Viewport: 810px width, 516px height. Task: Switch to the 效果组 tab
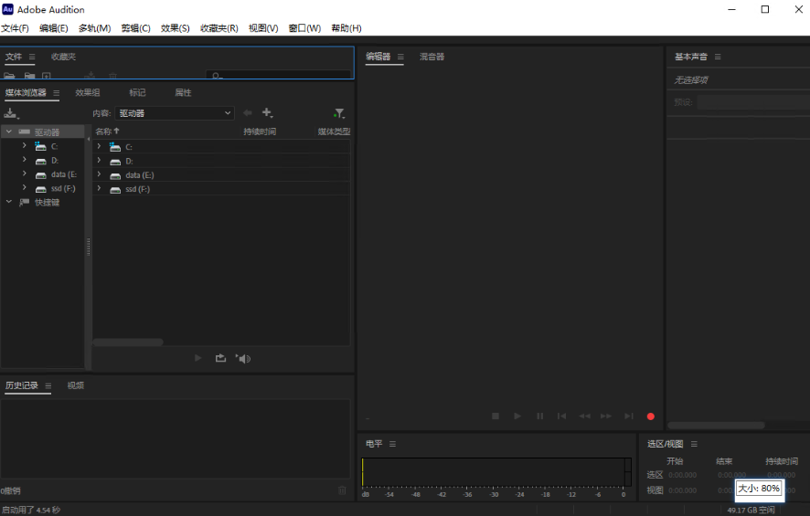coord(88,93)
